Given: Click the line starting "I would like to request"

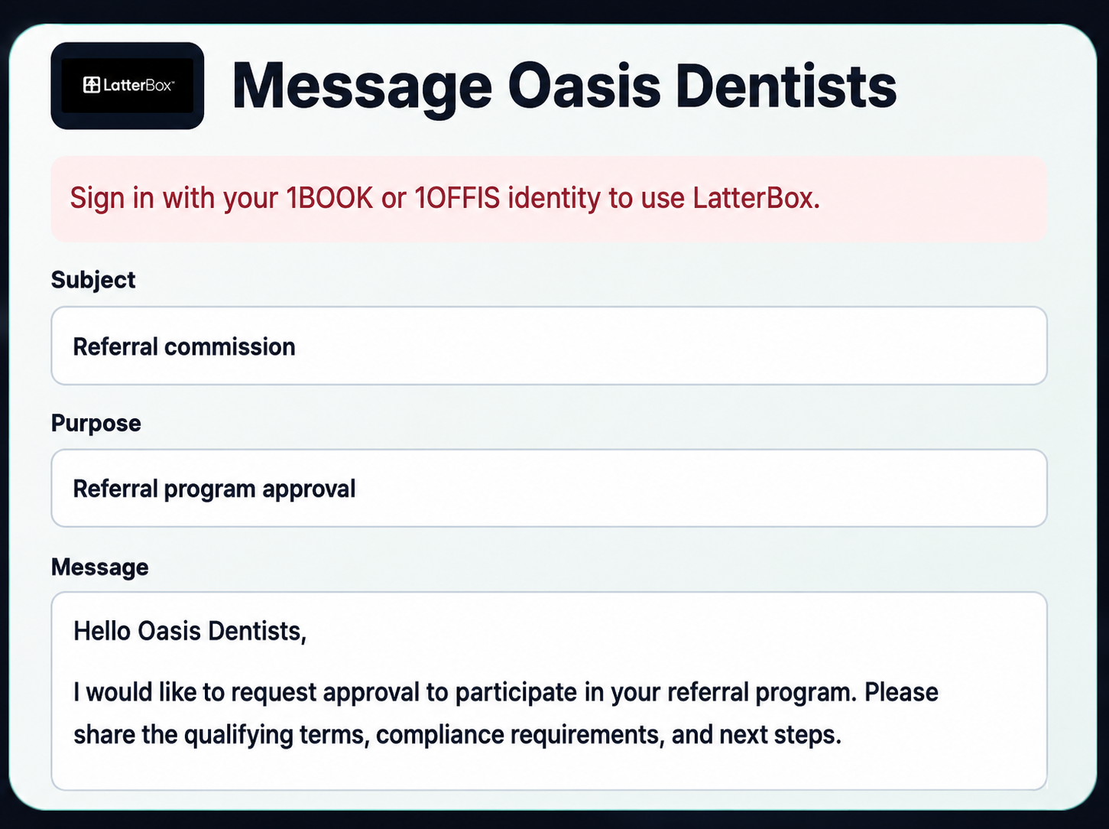Looking at the screenshot, I should pos(506,692).
